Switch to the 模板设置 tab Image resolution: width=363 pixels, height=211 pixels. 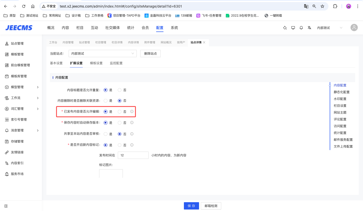tap(96, 63)
